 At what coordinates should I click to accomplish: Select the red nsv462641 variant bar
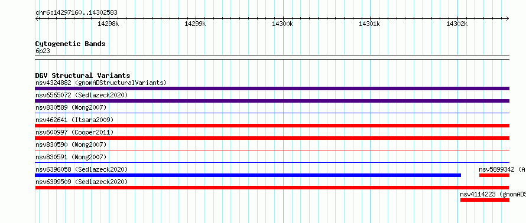pyautogui.click(x=272, y=126)
